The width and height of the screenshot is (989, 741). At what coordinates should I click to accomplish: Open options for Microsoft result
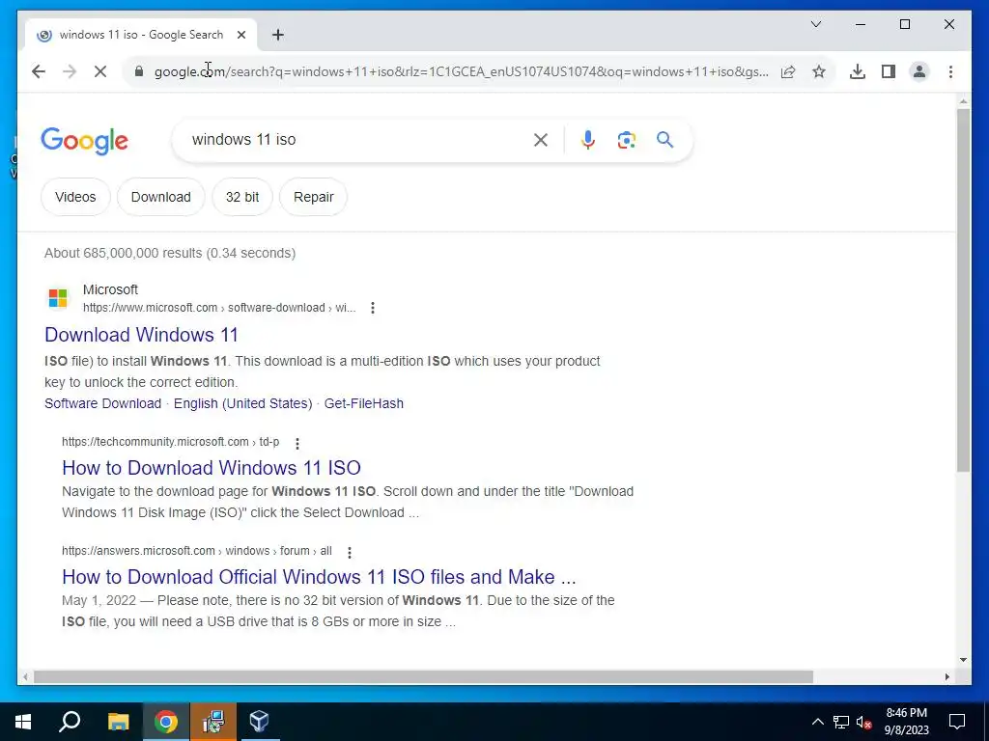[373, 308]
